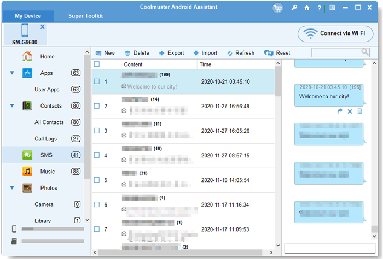383x259 pixels.
Task: Click the search magnifier icon
Action: (x=365, y=52)
